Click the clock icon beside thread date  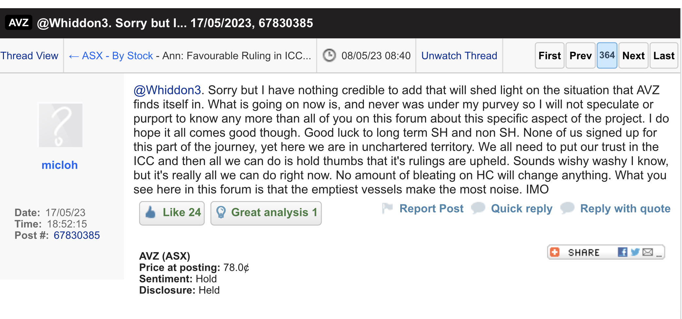click(329, 55)
